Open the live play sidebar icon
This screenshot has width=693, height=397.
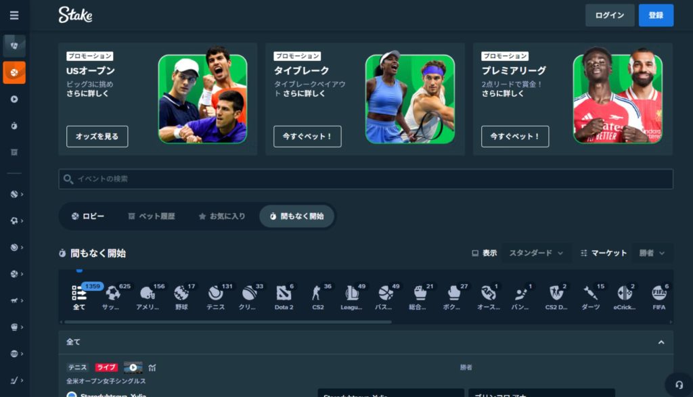pos(14,99)
